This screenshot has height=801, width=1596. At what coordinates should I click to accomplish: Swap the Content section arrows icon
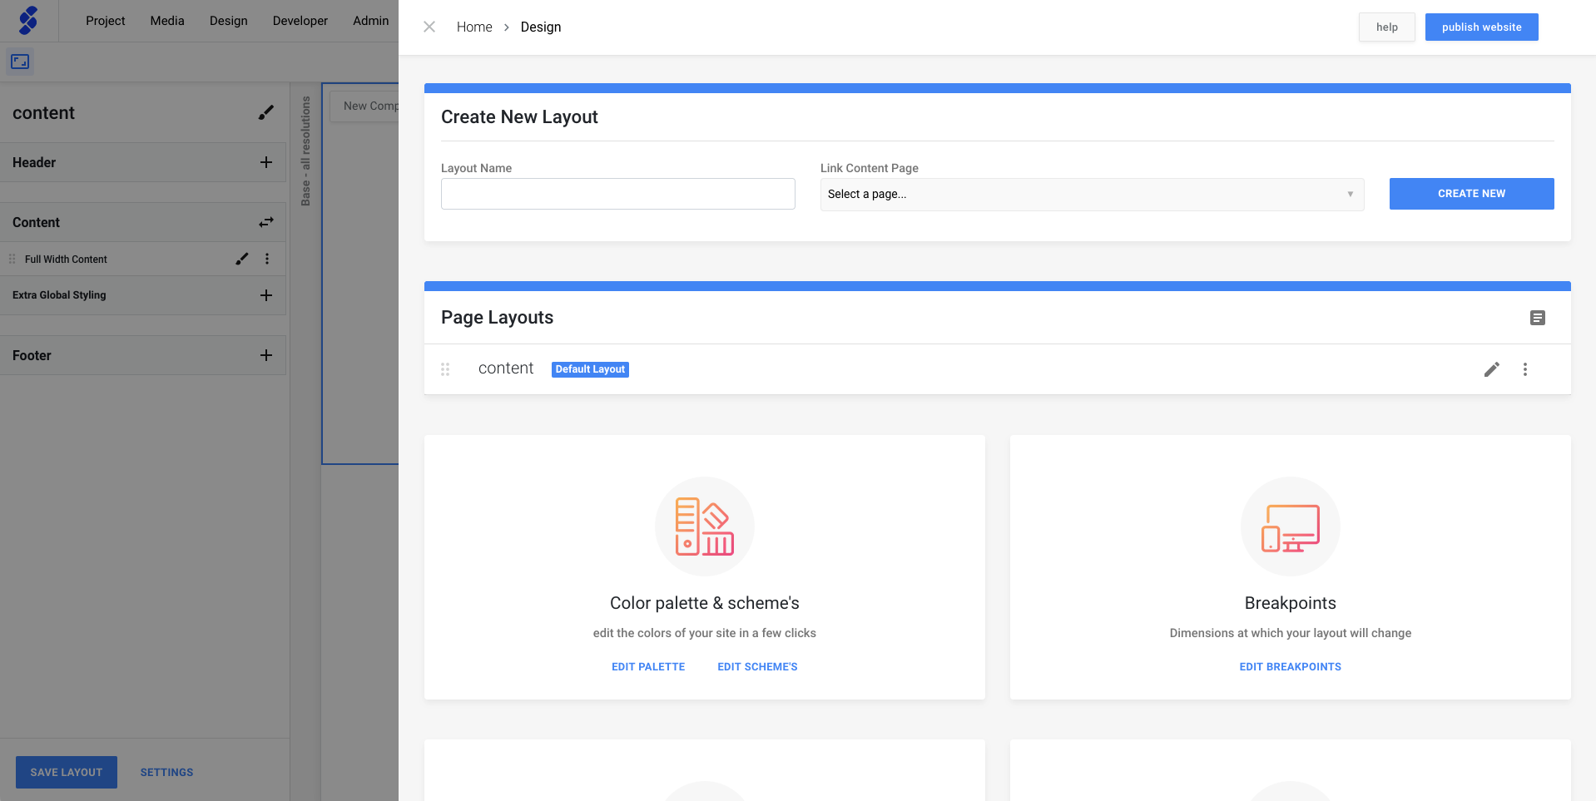pyautogui.click(x=266, y=222)
